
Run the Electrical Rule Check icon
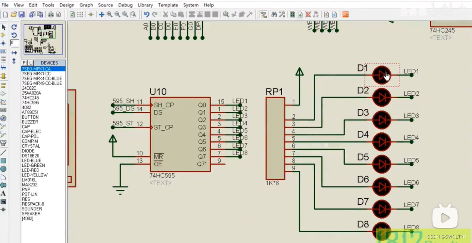tap(334, 15)
